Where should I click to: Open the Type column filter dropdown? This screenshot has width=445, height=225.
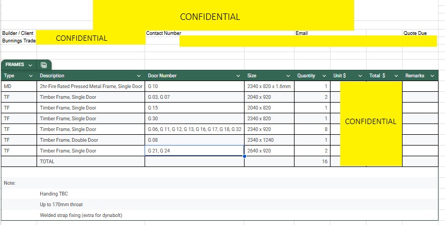[31, 76]
